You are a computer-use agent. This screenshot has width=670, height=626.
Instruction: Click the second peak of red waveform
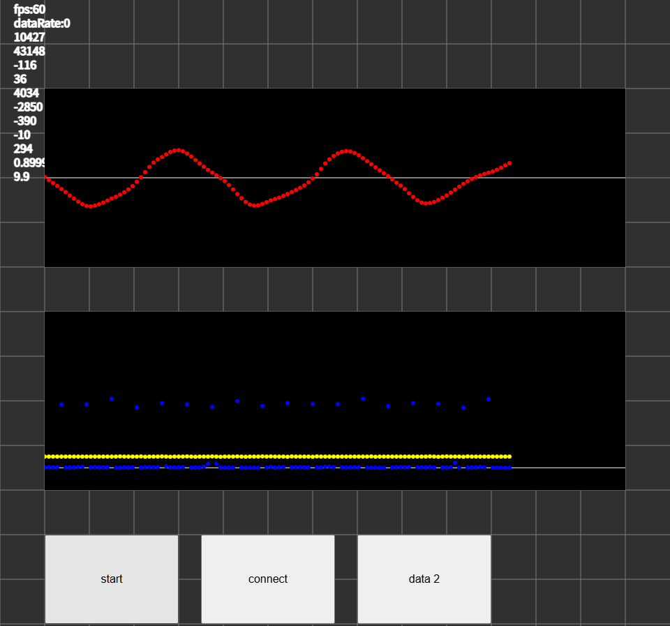[347, 151]
